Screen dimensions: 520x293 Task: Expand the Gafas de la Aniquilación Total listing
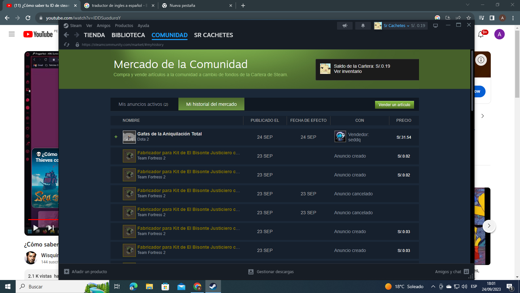tap(116, 137)
